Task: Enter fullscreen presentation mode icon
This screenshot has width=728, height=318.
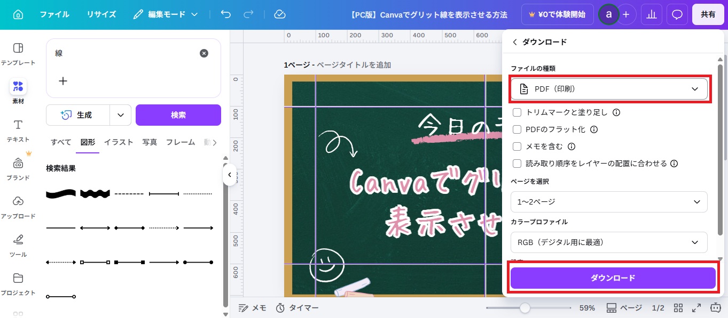Action: (696, 308)
